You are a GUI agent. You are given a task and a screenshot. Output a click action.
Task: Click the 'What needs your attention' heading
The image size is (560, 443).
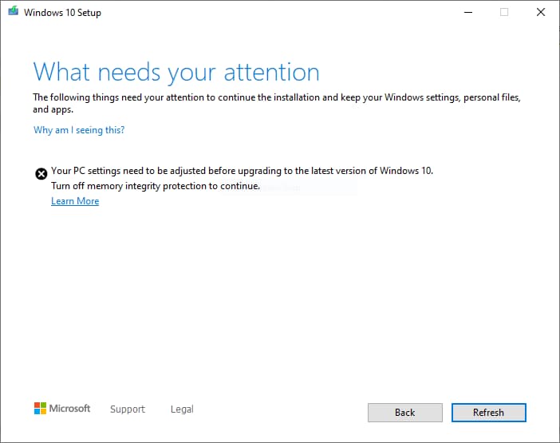click(x=176, y=73)
